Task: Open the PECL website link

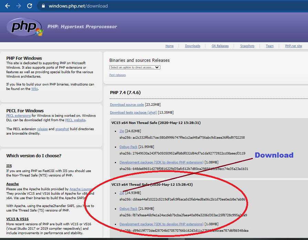Action: tap(75, 120)
